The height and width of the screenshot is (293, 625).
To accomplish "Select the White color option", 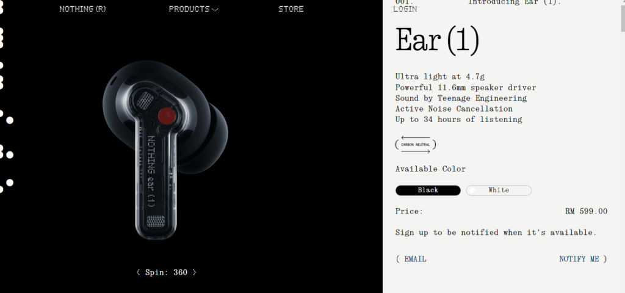I will tap(499, 190).
